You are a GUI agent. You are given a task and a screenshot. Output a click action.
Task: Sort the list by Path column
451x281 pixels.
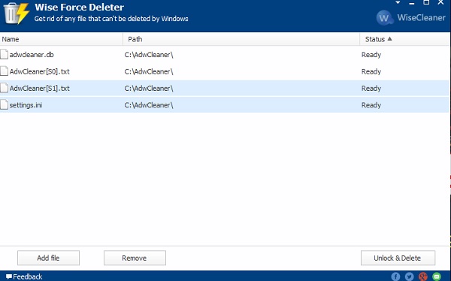click(x=241, y=39)
